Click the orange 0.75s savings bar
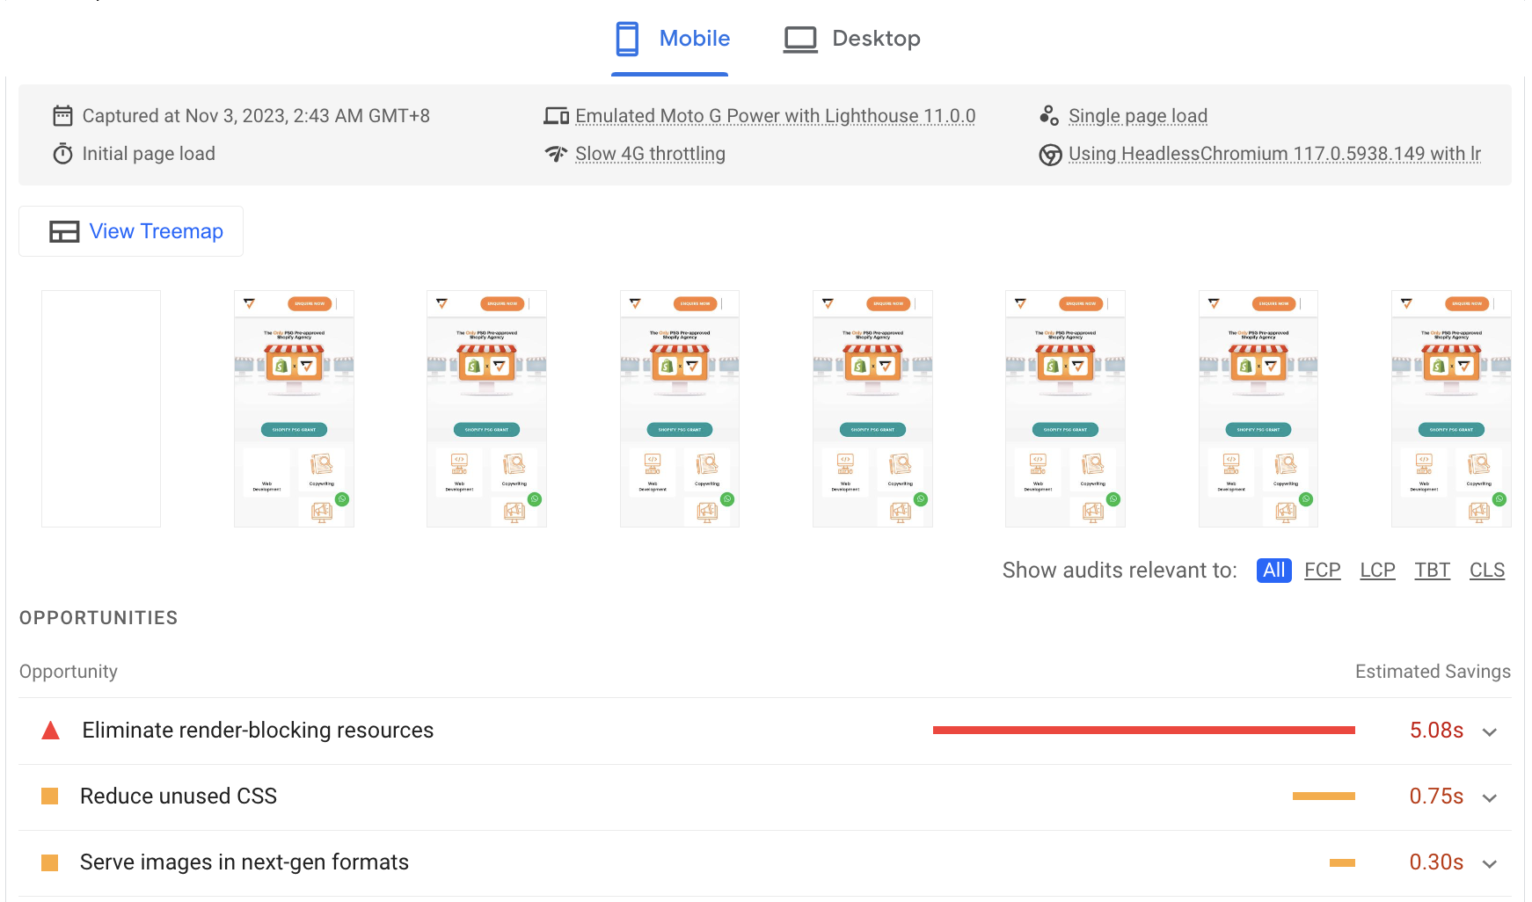Viewport: 1532px width, 902px height. (1324, 796)
